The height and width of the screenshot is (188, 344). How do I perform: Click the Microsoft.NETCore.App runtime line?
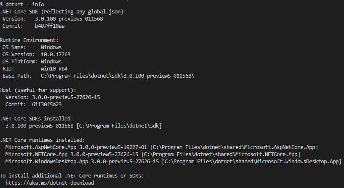(x=153, y=154)
